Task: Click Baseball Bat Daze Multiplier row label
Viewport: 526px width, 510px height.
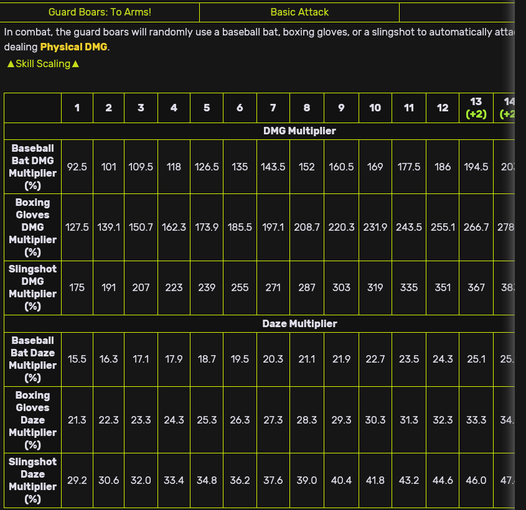Action: coord(32,359)
